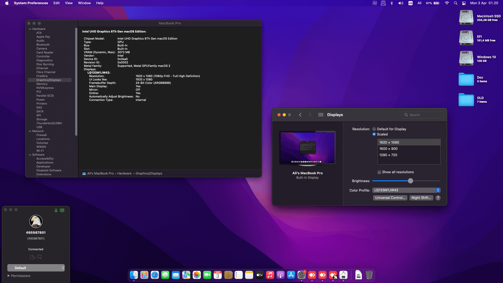Screen dimensions: 503x283
Task: Open the Window menu in menu bar
Action: (x=84, y=3)
